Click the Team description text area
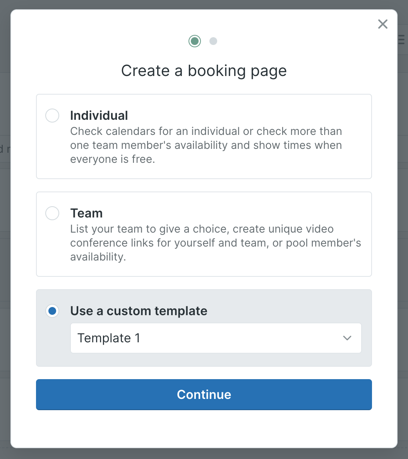The width and height of the screenshot is (408, 459). coord(216,243)
